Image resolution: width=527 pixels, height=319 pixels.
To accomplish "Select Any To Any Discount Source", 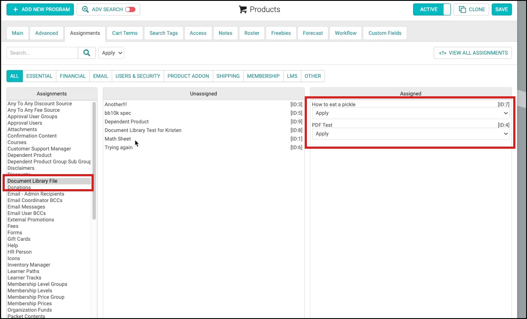I will coord(40,104).
